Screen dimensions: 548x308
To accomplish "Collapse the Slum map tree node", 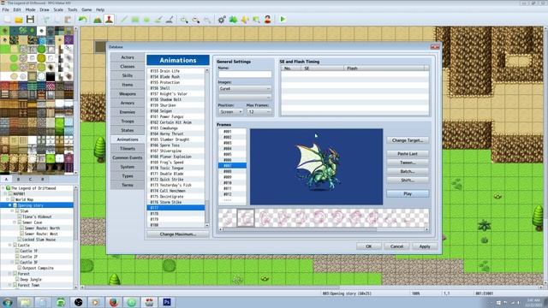I will click(x=12, y=211).
